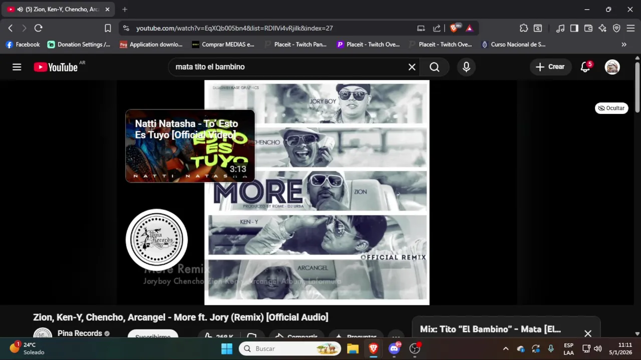Share this page from address bar
Image resolution: width=641 pixels, height=360 pixels.
437,28
